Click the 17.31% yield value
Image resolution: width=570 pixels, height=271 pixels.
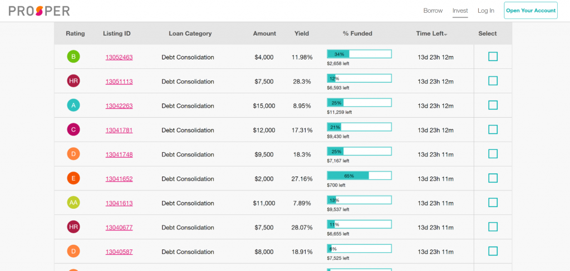point(302,131)
